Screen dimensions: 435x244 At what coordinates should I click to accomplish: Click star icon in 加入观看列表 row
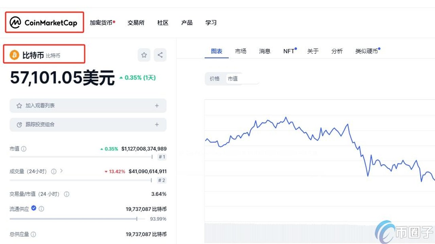[19, 106]
